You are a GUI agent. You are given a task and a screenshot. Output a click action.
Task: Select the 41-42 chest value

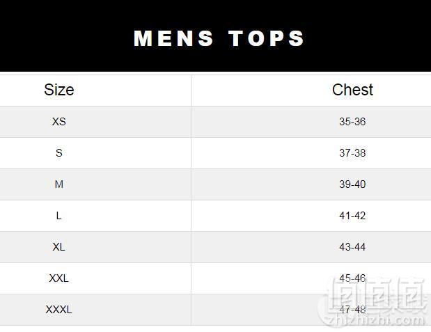pos(352,216)
